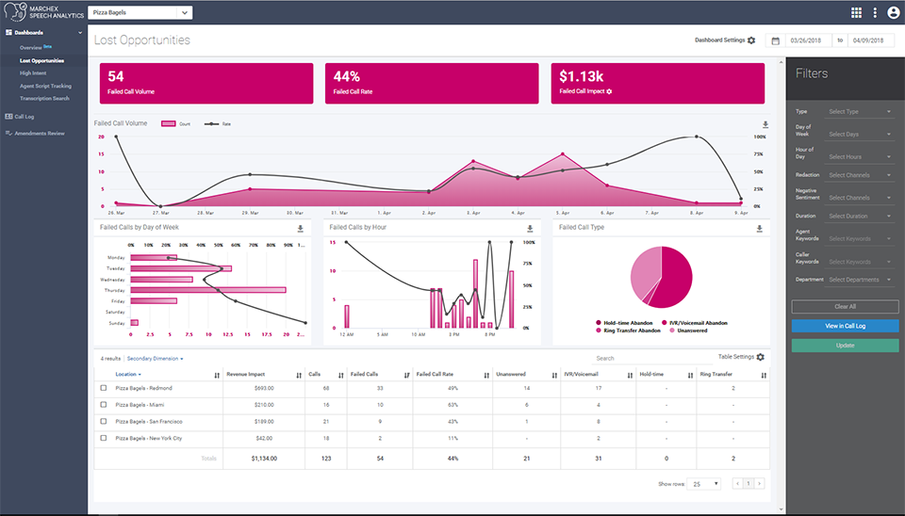Screen dimensions: 905x516
Task: Open the Agent Keywords filter field
Action: point(860,238)
